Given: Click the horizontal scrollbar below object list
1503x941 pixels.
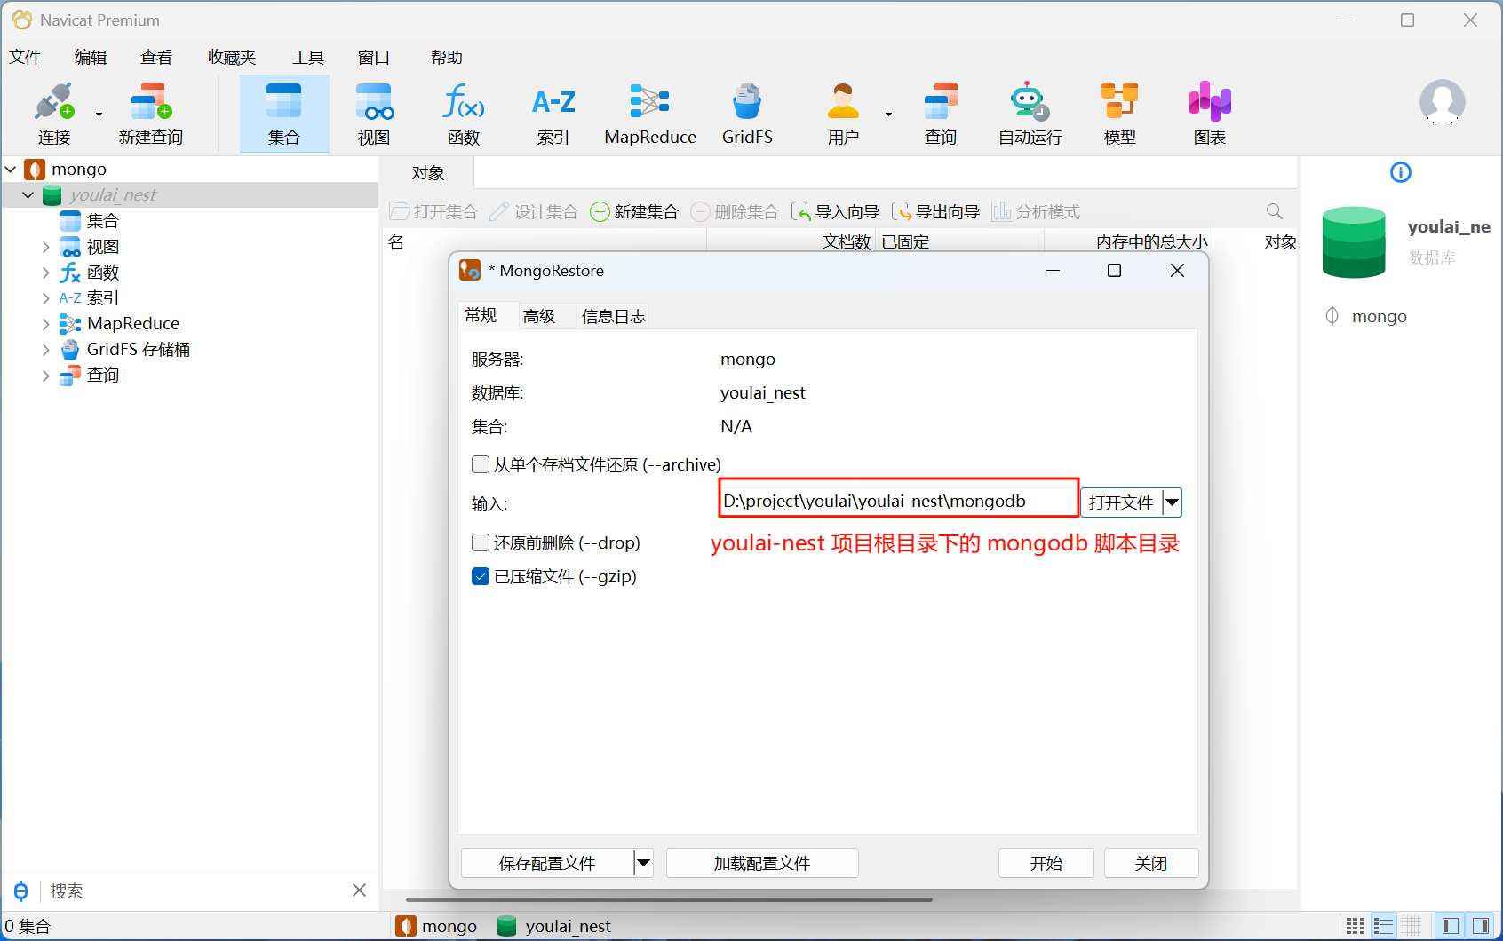Looking at the screenshot, I should pyautogui.click(x=669, y=899).
